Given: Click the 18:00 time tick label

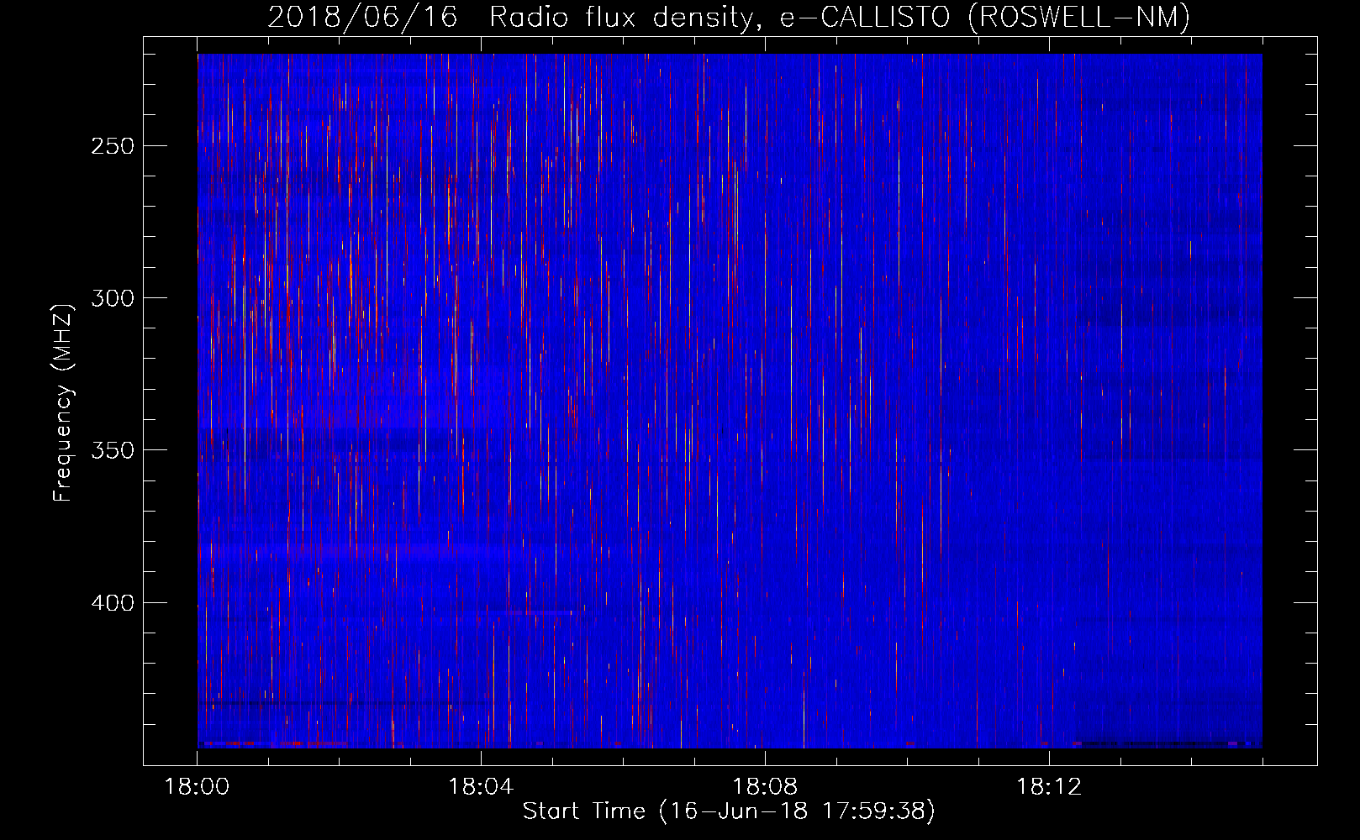Looking at the screenshot, I should pos(197,787).
